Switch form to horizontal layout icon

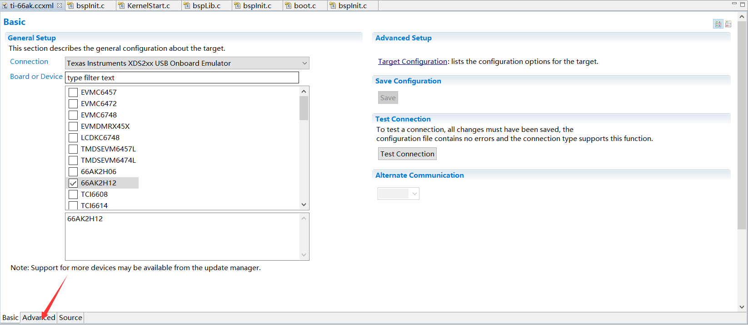(718, 24)
